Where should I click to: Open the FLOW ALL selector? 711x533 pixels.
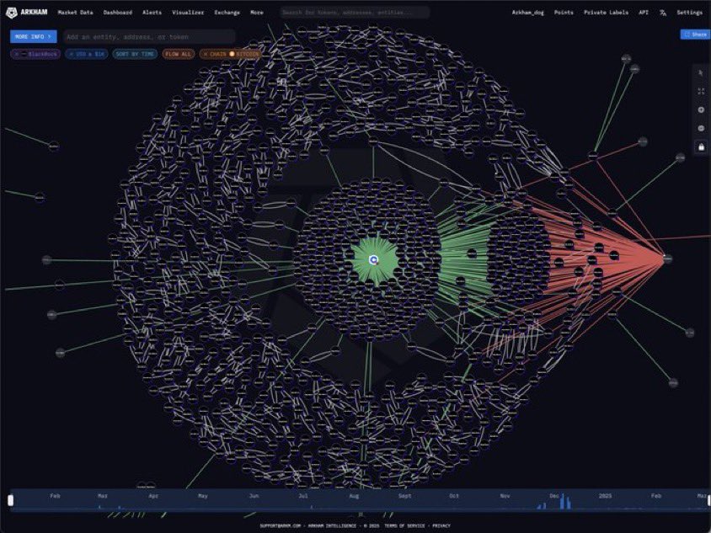tap(179, 54)
